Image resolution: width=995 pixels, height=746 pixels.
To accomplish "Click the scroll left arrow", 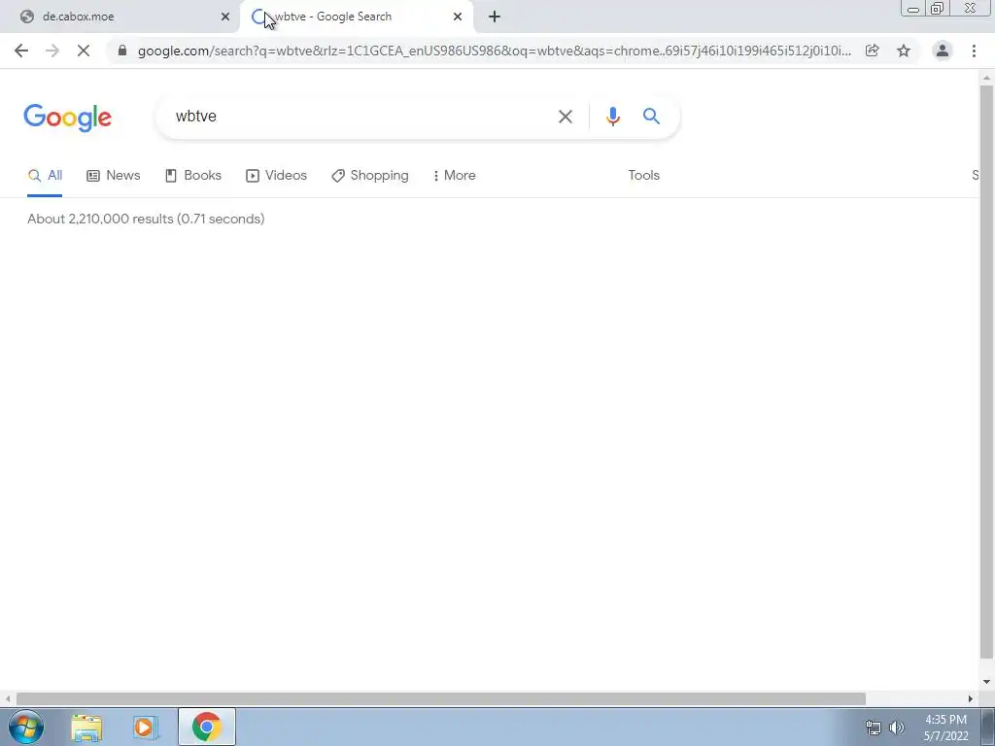I will [x=7, y=698].
